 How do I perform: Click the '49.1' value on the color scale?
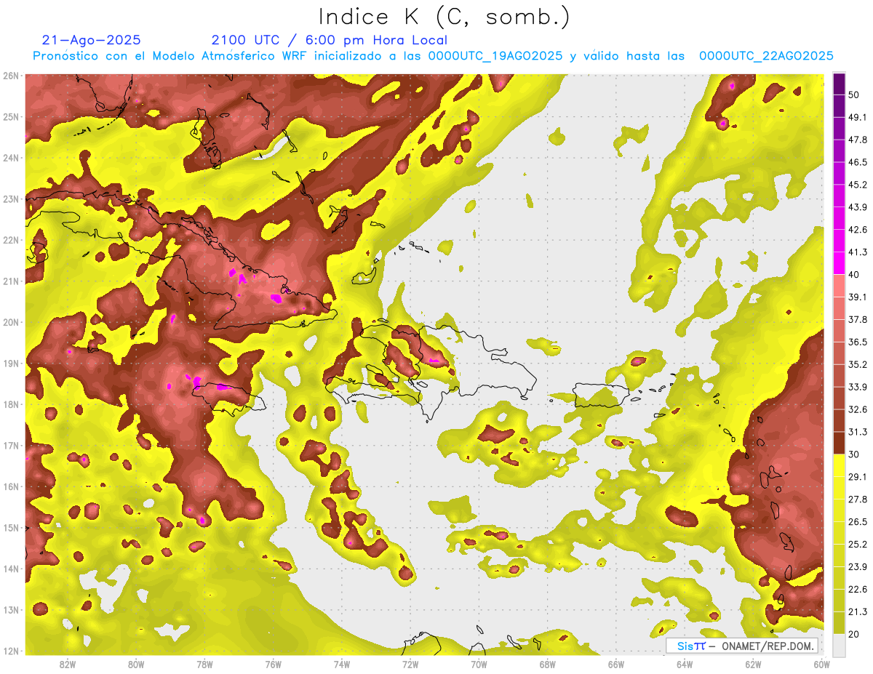click(858, 117)
